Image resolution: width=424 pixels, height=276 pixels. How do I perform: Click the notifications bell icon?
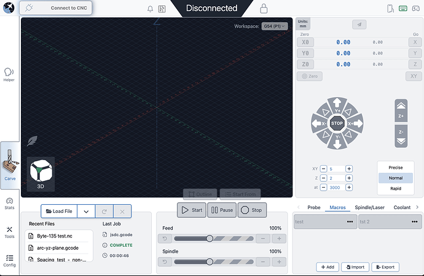[x=151, y=9]
